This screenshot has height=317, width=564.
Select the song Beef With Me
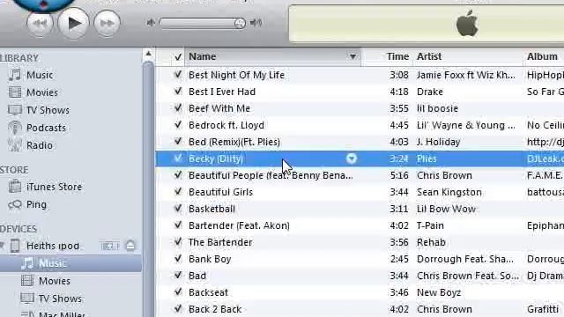pos(219,108)
